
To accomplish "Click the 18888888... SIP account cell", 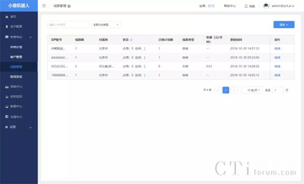I will click(x=59, y=75).
